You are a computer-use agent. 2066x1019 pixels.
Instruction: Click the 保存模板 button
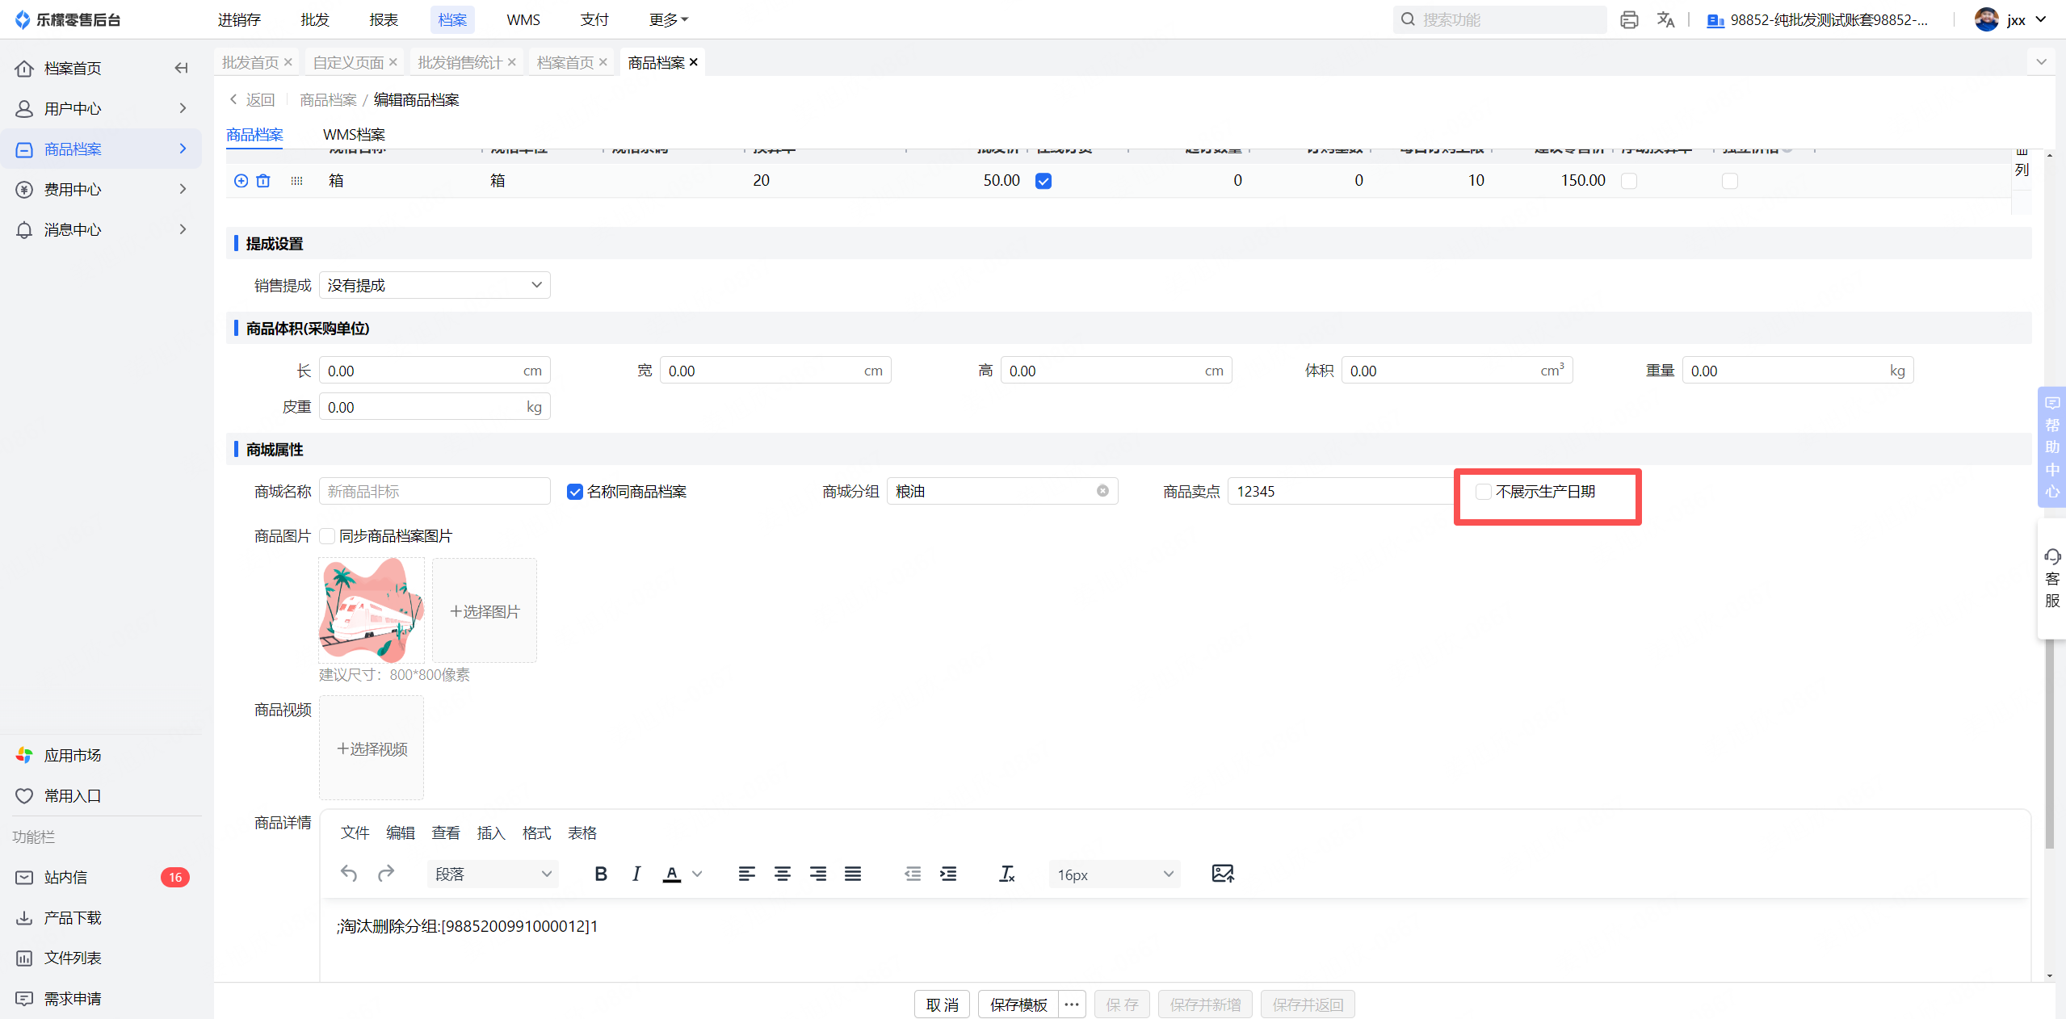pos(1018,1004)
